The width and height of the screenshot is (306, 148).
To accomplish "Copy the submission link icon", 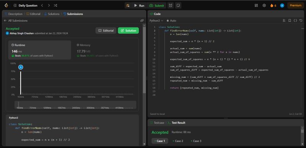I will [x=142, y=21].
